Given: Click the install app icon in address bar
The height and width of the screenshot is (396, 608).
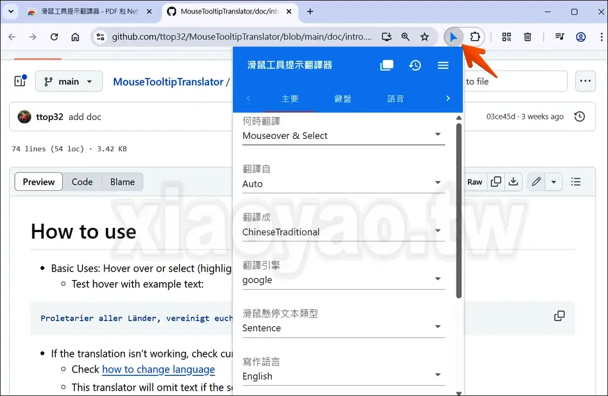Looking at the screenshot, I should (x=386, y=37).
